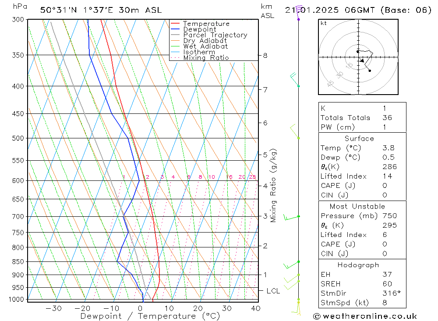Screen dimensions: 438x321
Task: Click the -30 temperature axis label
Action: (53, 309)
